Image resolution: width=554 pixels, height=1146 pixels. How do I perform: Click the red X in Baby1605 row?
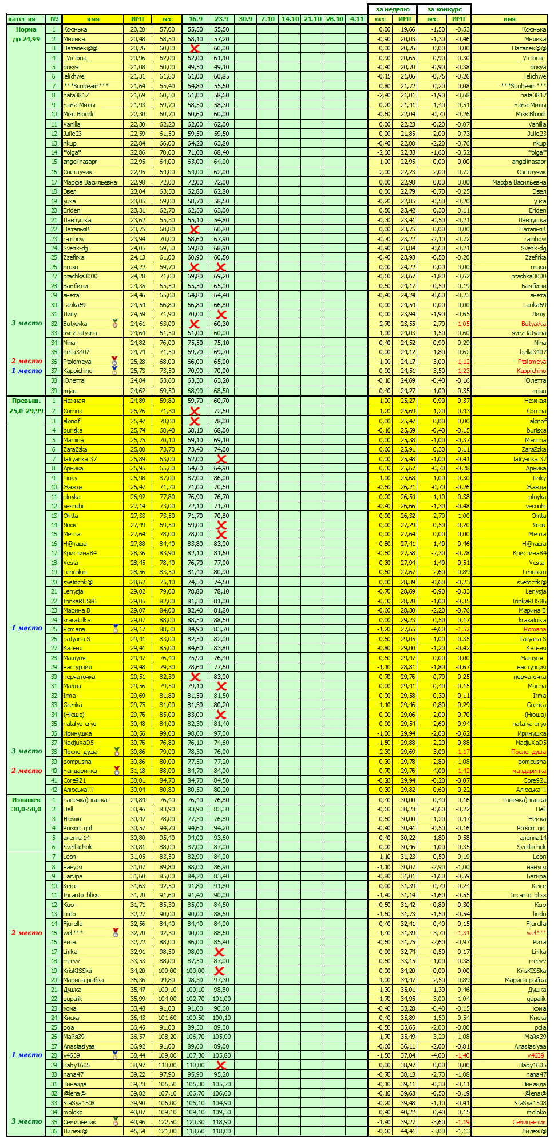(x=221, y=1065)
